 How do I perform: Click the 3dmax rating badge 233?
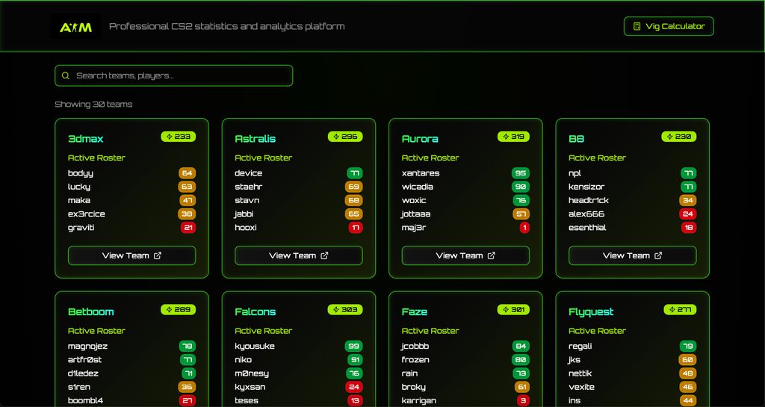coord(179,137)
